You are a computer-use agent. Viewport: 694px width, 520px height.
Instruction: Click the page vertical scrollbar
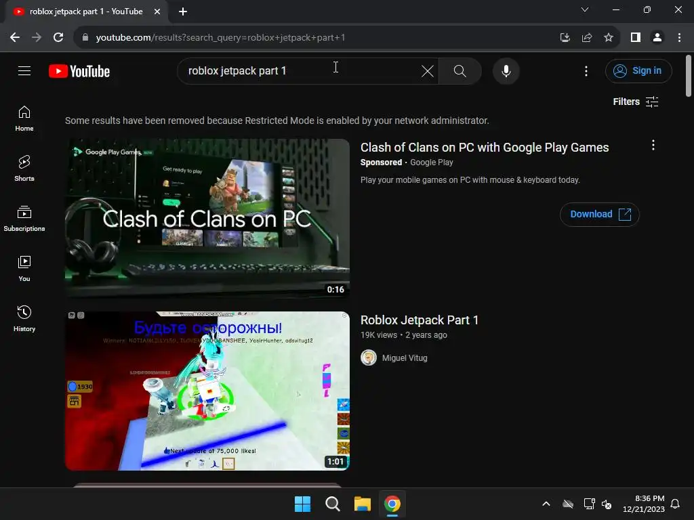pyautogui.click(x=689, y=75)
